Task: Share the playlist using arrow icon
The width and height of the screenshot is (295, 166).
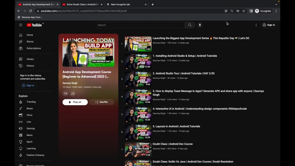Action: (73, 94)
